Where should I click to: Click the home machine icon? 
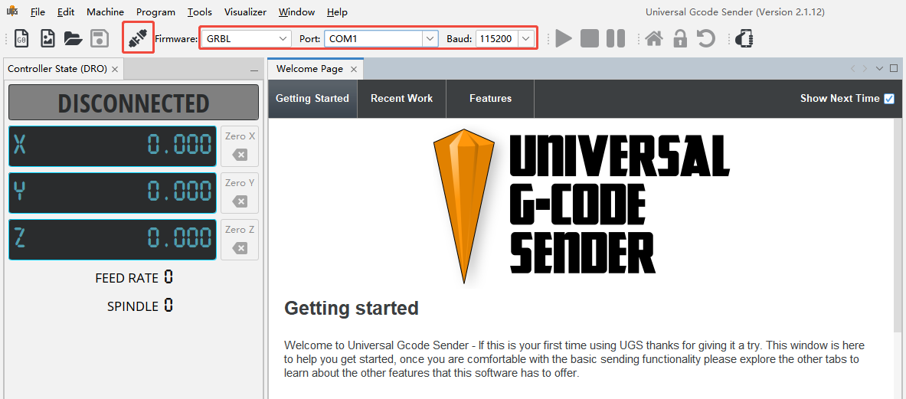[x=654, y=39]
